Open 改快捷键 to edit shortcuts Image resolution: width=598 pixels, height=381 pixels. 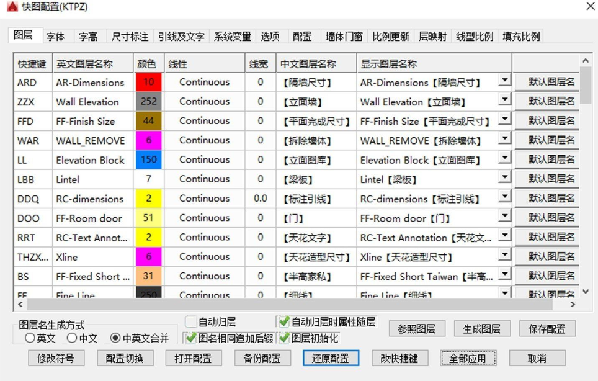coord(400,359)
